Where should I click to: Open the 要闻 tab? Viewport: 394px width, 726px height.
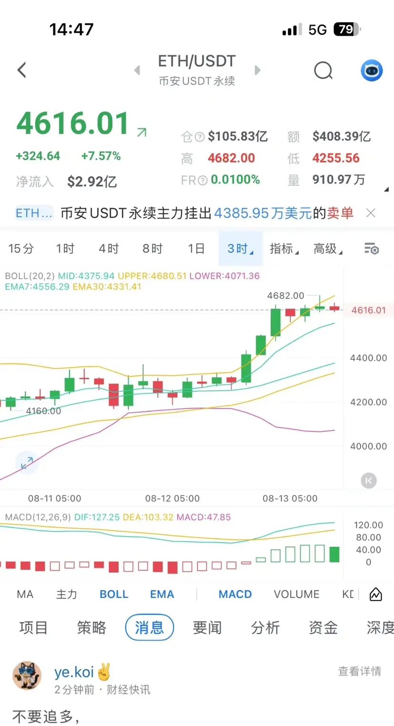[x=207, y=628]
